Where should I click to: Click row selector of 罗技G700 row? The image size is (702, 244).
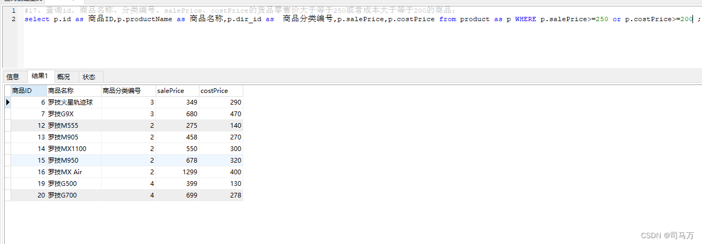tap(7, 195)
